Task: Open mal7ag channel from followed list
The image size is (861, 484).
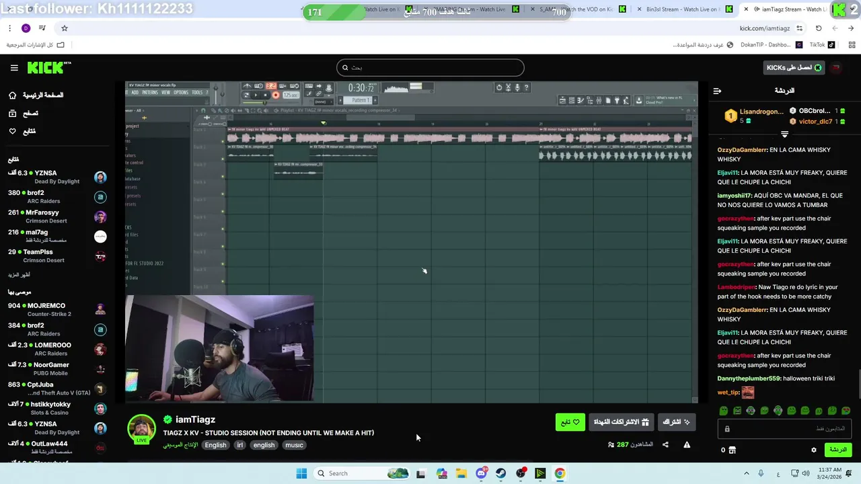Action: click(57, 236)
